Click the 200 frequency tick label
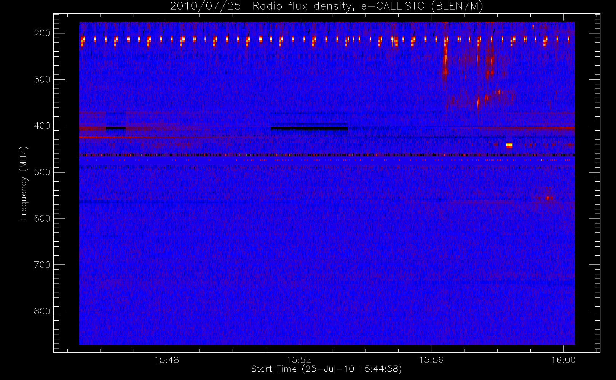 [42, 33]
